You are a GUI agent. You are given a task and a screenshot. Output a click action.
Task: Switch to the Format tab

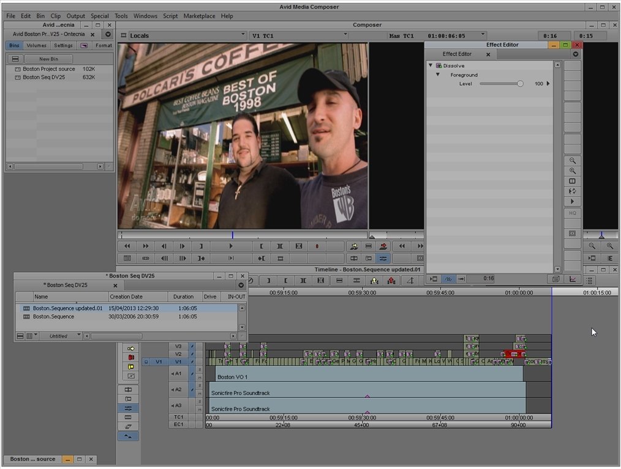click(x=103, y=45)
